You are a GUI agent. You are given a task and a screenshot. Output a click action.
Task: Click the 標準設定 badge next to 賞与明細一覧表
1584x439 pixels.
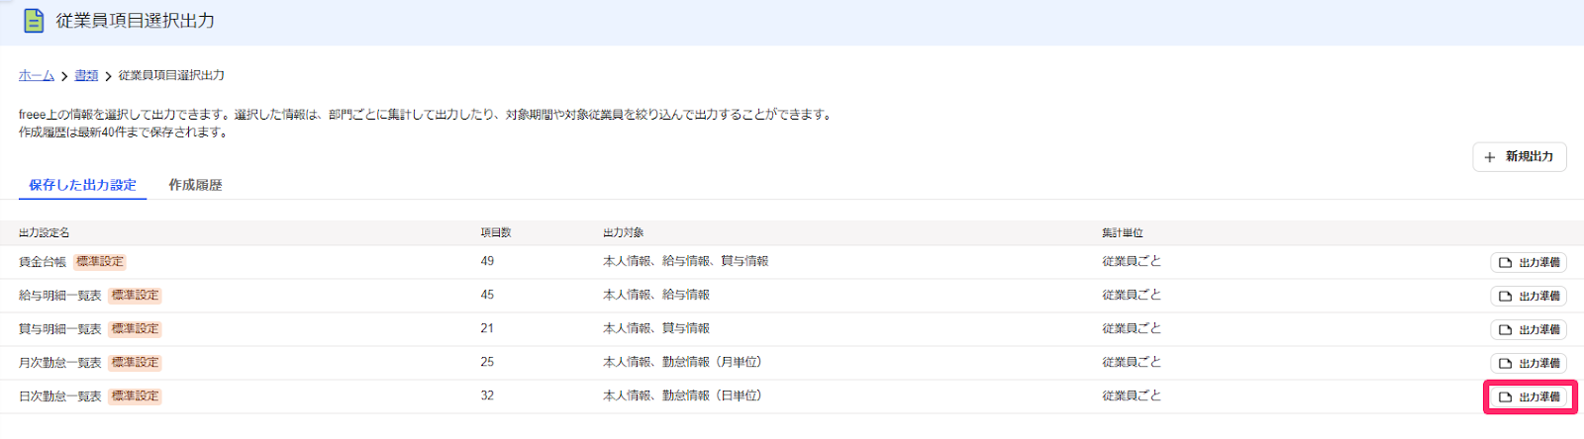click(x=136, y=329)
